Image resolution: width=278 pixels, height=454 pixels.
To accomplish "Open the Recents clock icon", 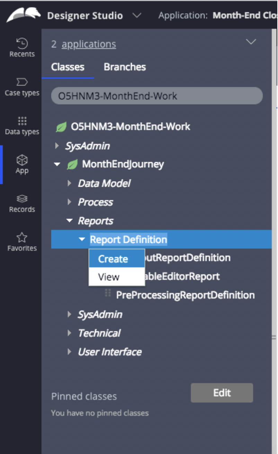I will (22, 43).
